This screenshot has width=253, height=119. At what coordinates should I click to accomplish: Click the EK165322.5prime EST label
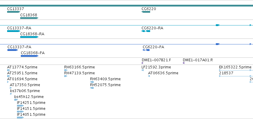235,67
